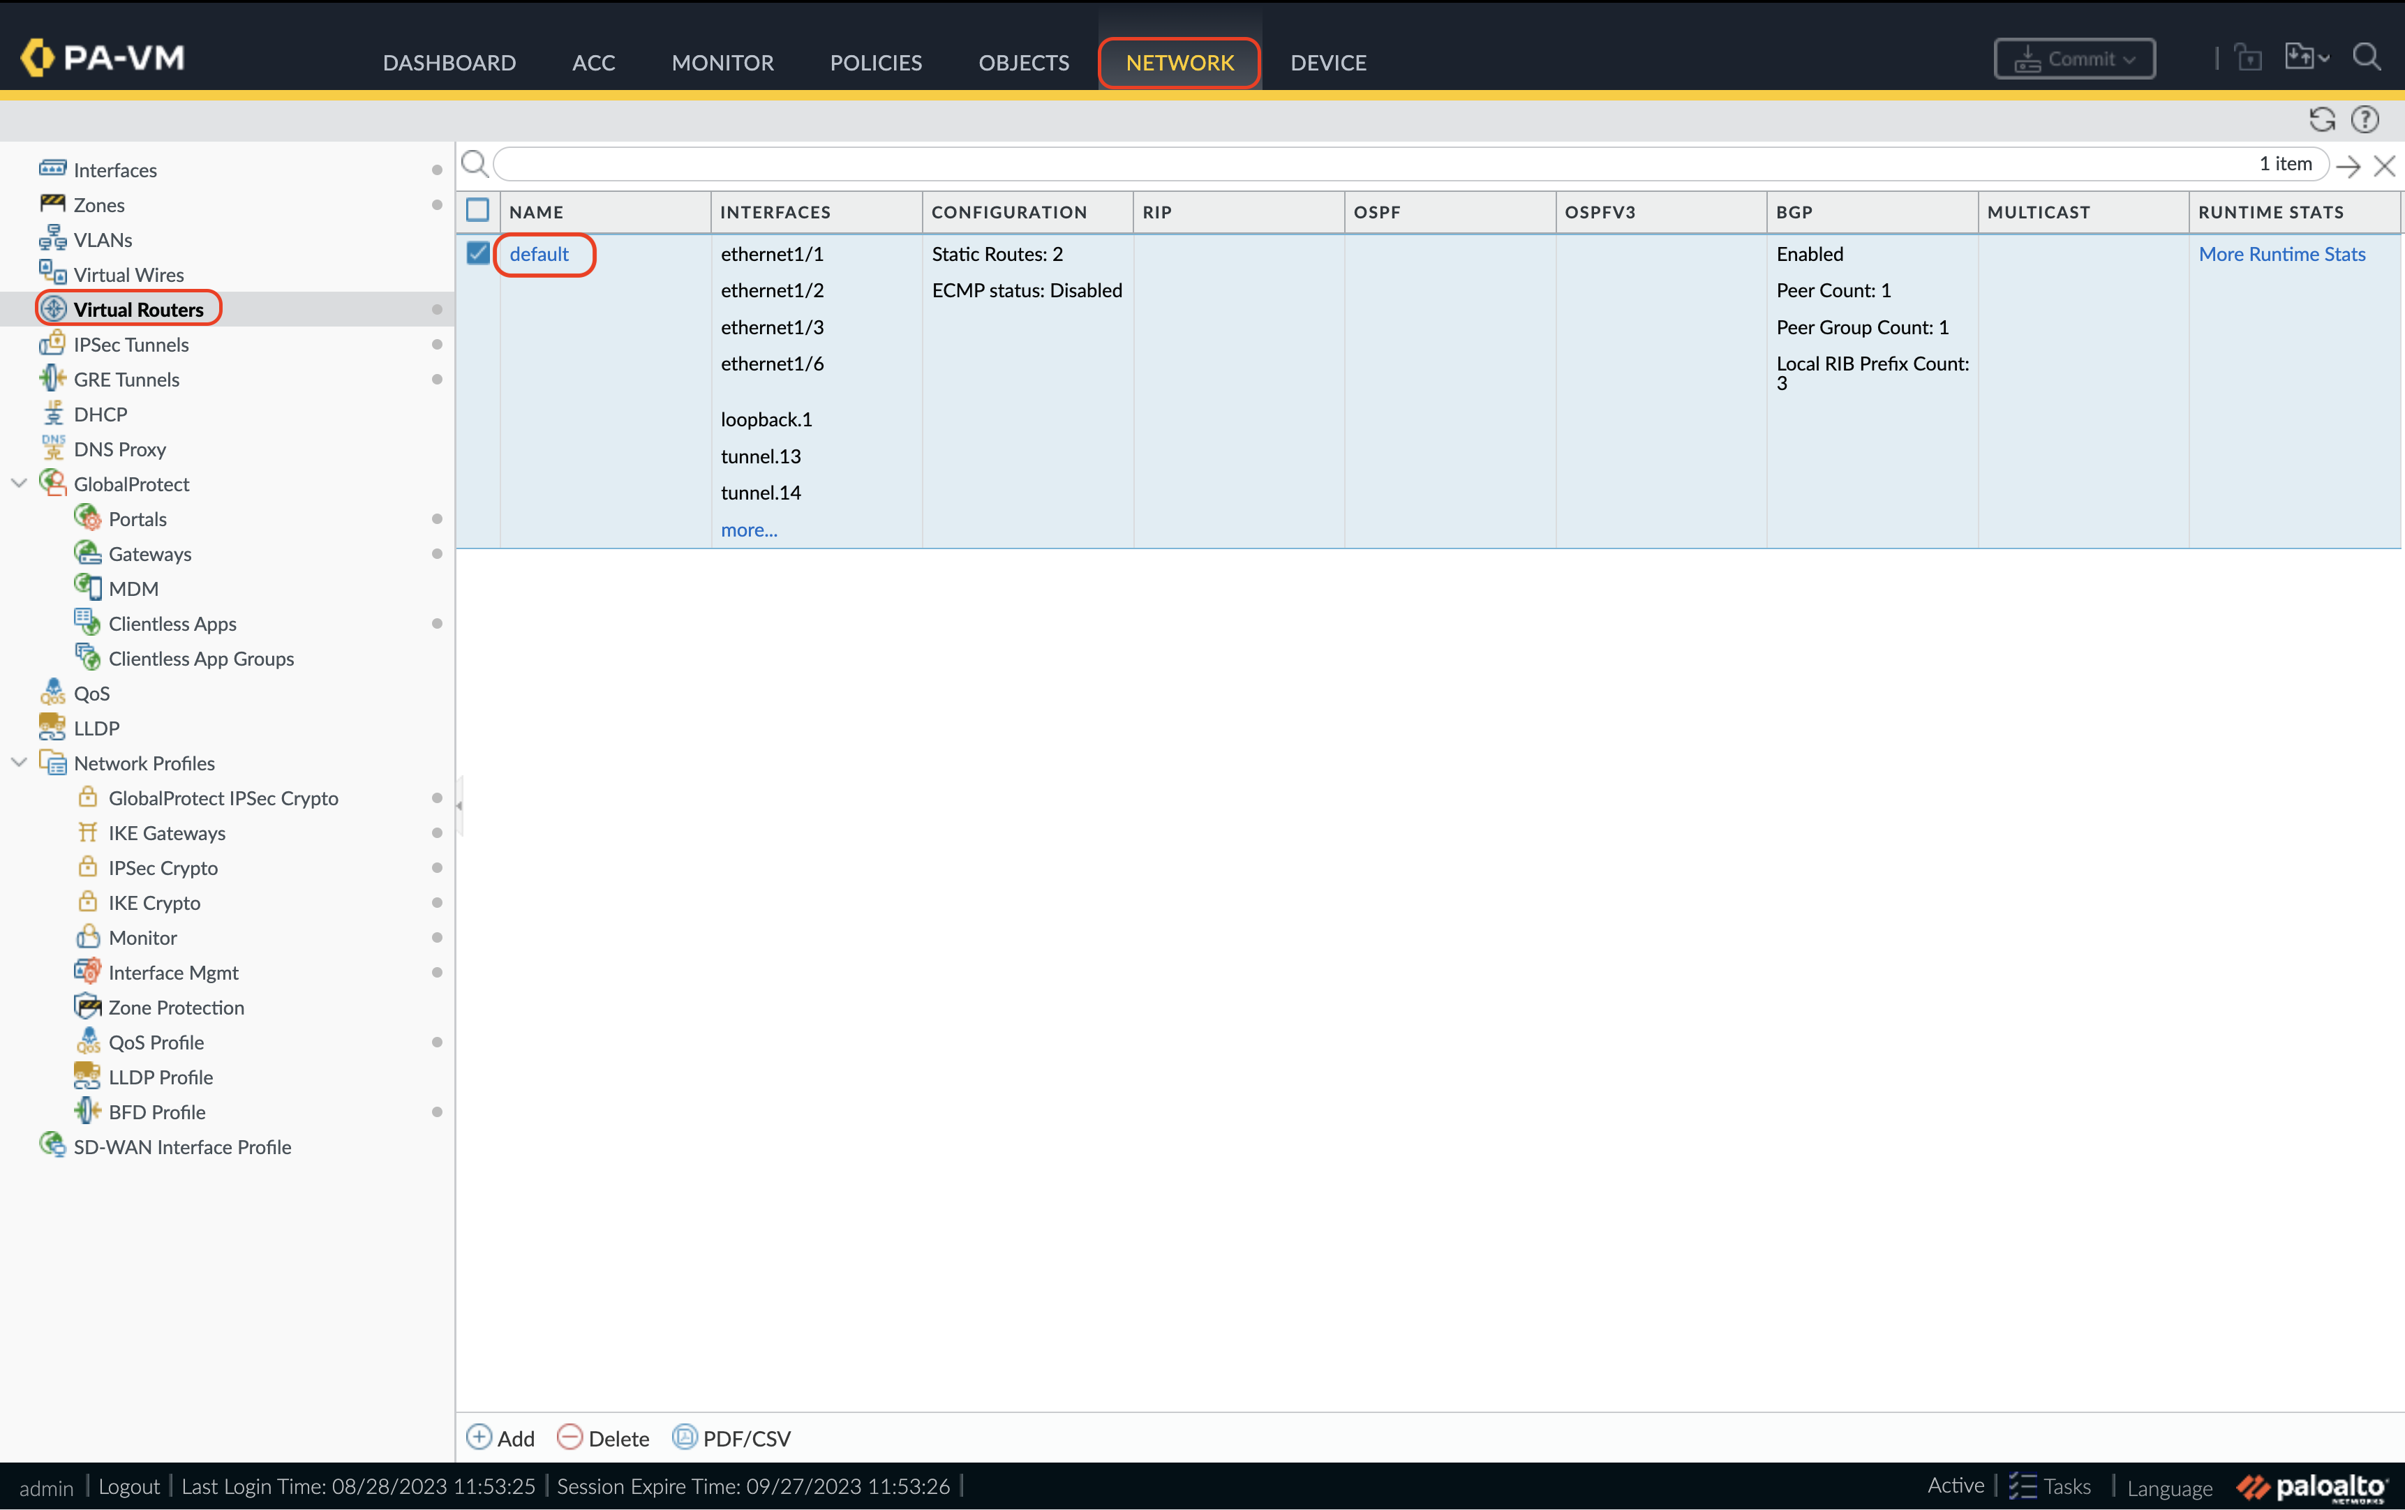Open More Runtime Stats link
Viewport: 2405px width, 1510px height.
point(2281,254)
